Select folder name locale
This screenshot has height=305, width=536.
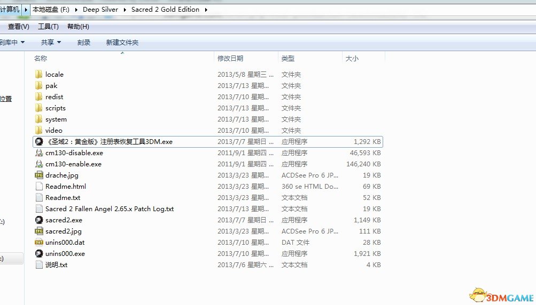(55, 74)
